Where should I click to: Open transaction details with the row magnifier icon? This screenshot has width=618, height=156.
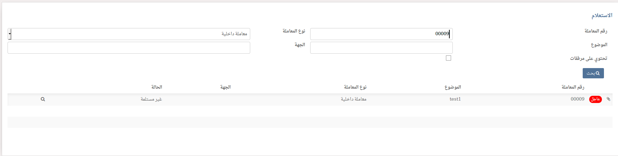point(43,99)
